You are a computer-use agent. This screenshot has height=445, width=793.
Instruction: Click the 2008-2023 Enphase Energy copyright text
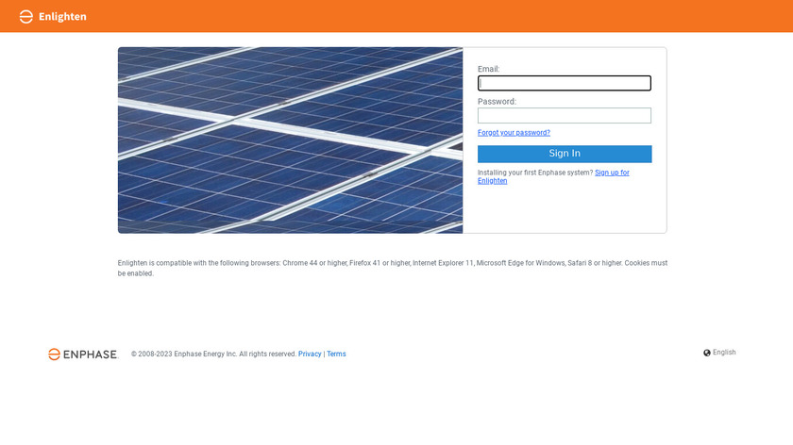213,354
